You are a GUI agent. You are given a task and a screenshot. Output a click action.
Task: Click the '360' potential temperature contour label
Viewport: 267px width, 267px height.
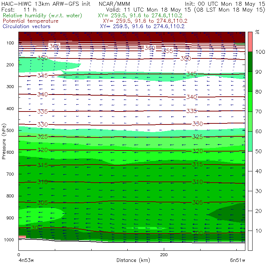pyautogui.click(x=150, y=48)
